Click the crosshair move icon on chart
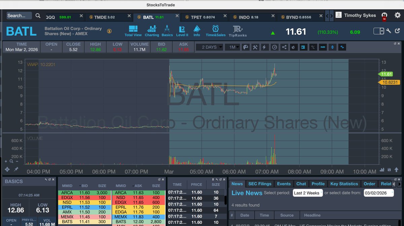404x226 pixels. (x=7, y=169)
